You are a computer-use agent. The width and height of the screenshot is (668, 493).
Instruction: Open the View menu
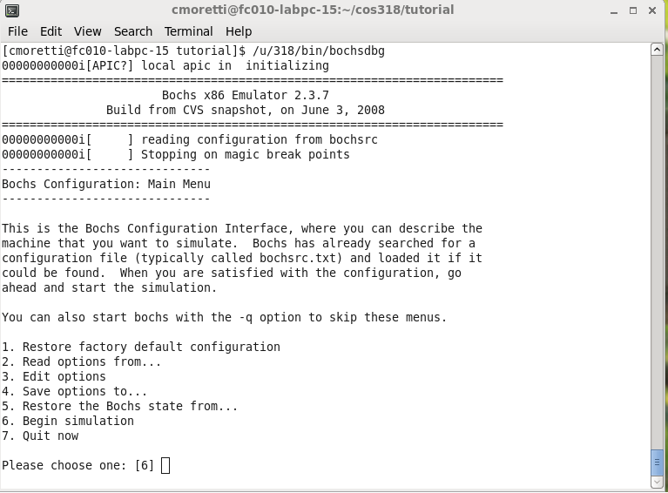[87, 31]
